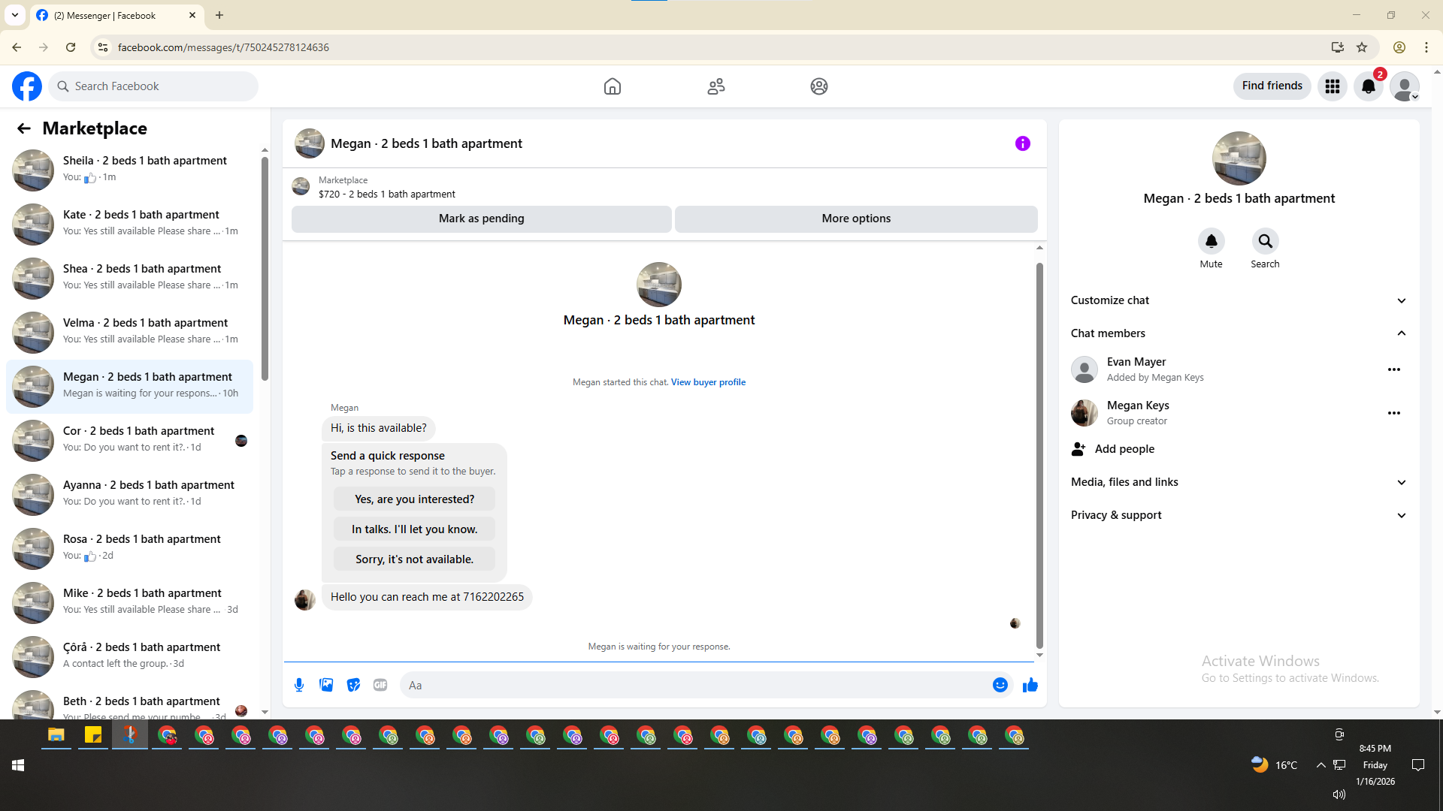Attach a photo with the image icon

tap(326, 685)
